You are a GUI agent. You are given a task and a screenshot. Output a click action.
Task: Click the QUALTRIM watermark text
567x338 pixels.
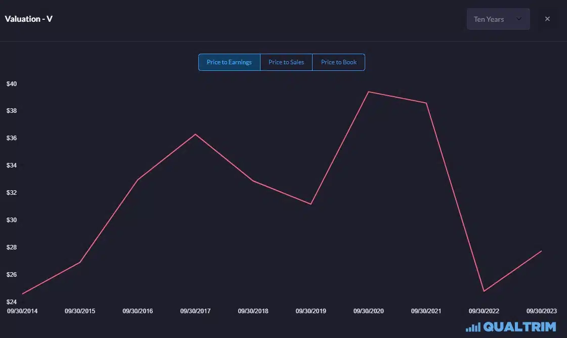519,327
